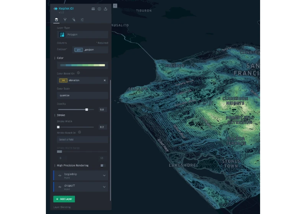Open the share/export icon in header

tap(106, 9)
